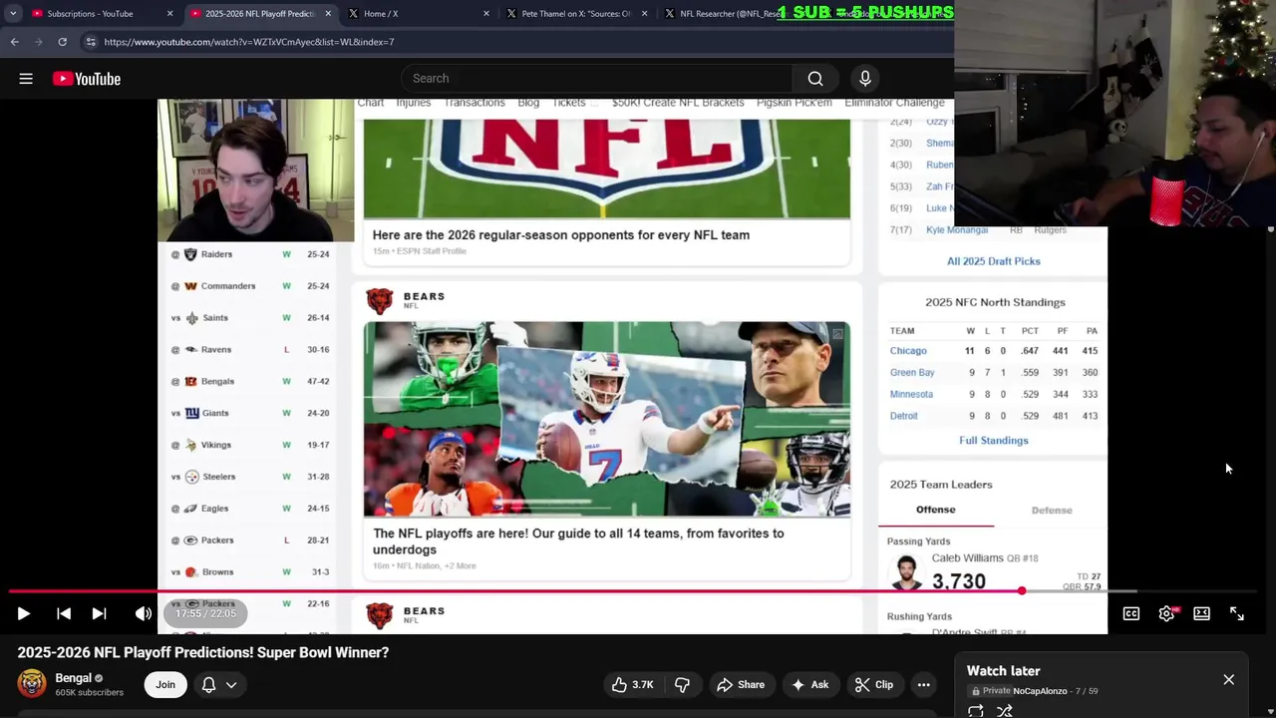Open the player settings gear

click(x=1166, y=614)
